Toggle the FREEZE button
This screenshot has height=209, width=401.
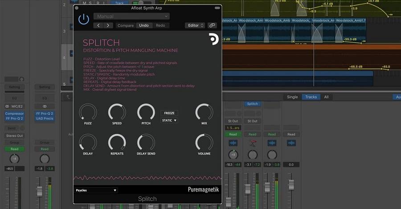coord(169,113)
